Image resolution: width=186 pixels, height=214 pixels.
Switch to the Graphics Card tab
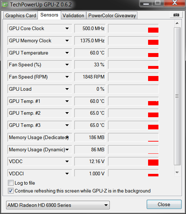point(21,15)
